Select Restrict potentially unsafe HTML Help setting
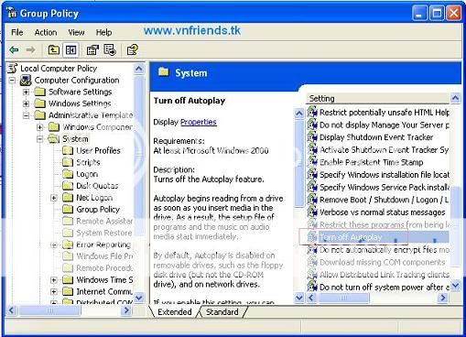466x337 pixels. tap(378, 113)
